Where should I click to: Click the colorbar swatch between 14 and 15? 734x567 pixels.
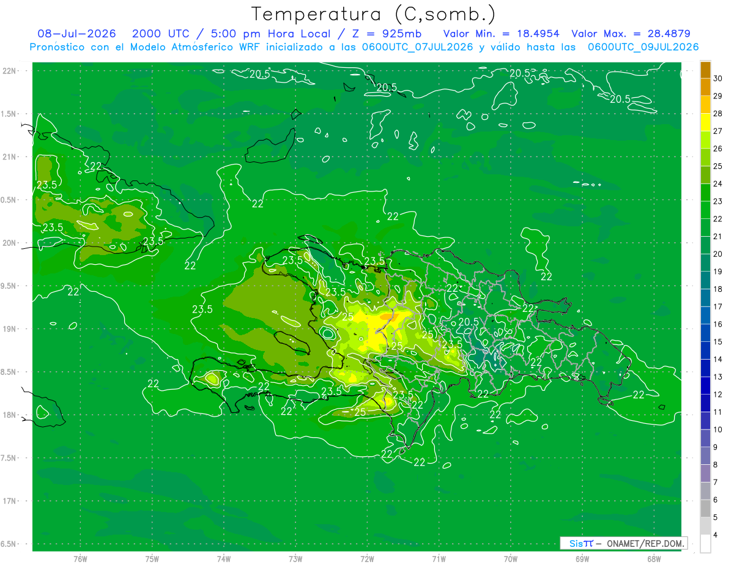pyautogui.click(x=705, y=350)
